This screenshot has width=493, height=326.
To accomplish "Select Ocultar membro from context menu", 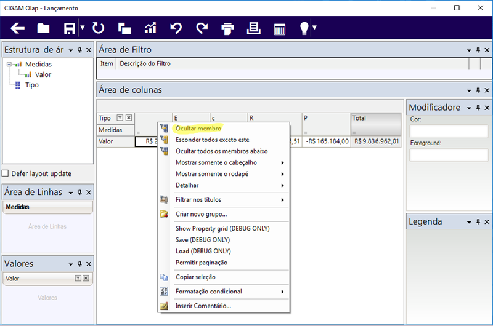I will pos(198,129).
